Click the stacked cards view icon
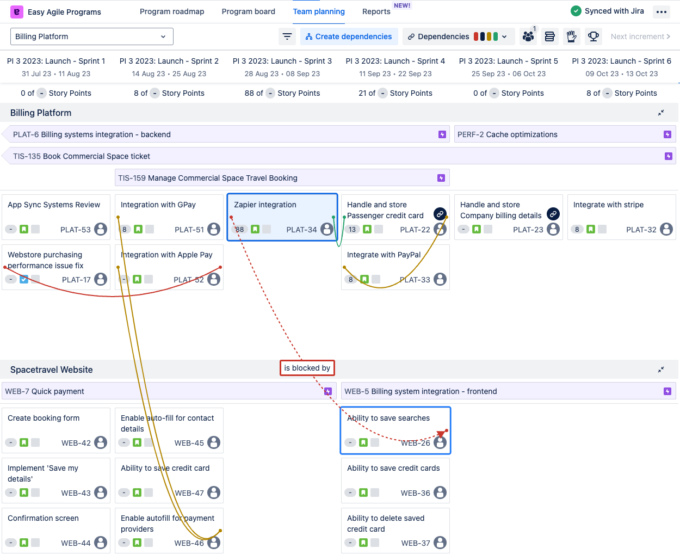680x560 pixels. pos(549,36)
